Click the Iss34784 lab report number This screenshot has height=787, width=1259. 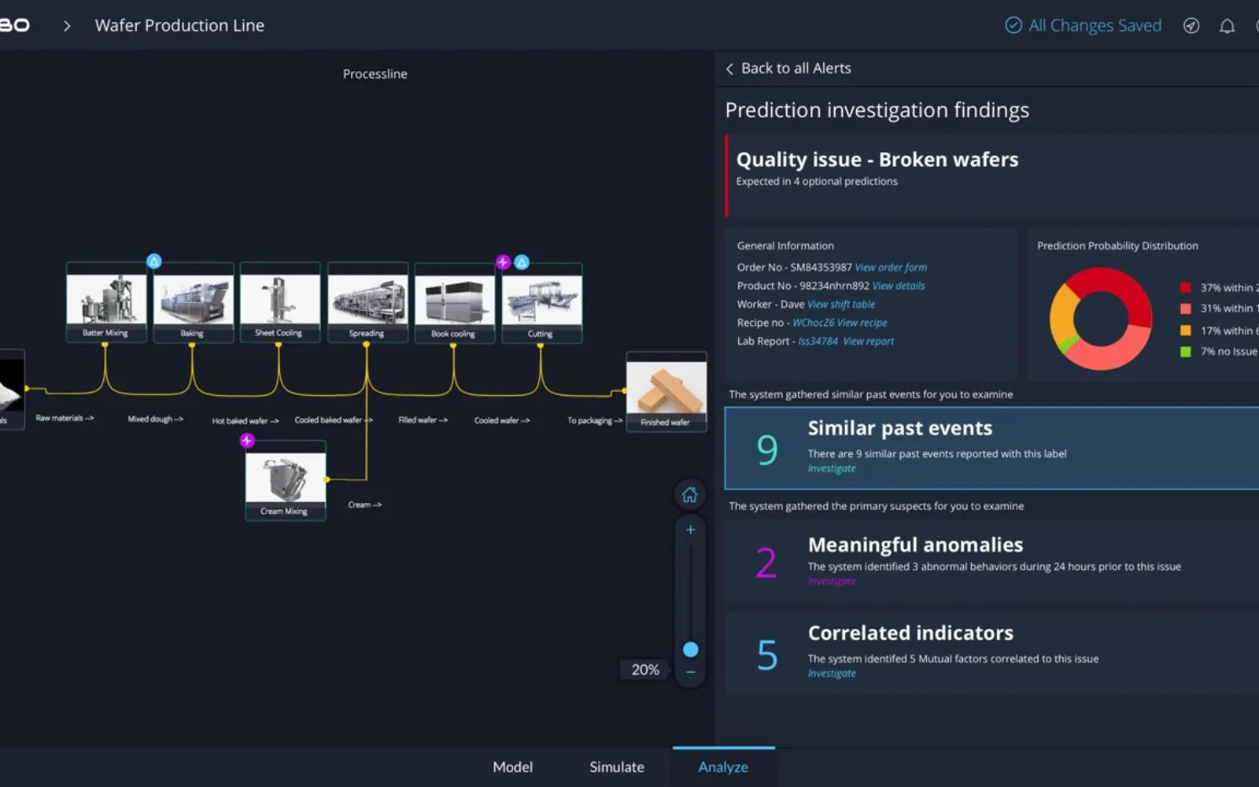click(818, 342)
